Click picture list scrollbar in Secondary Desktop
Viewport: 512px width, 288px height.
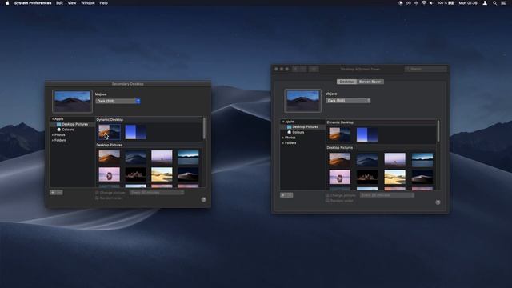204,128
